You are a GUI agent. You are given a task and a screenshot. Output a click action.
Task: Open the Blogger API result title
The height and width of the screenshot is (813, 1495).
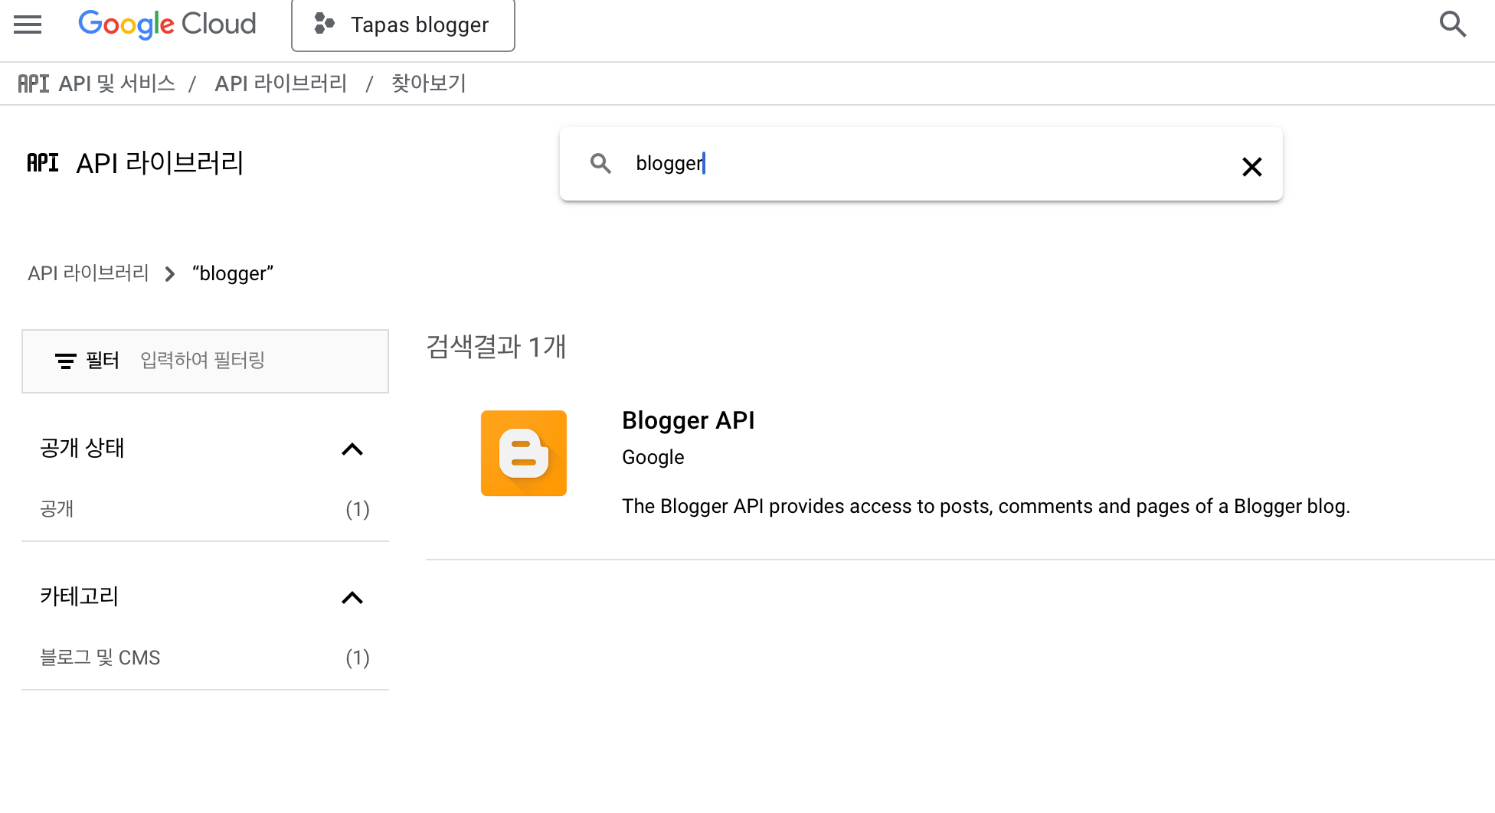[x=688, y=420]
